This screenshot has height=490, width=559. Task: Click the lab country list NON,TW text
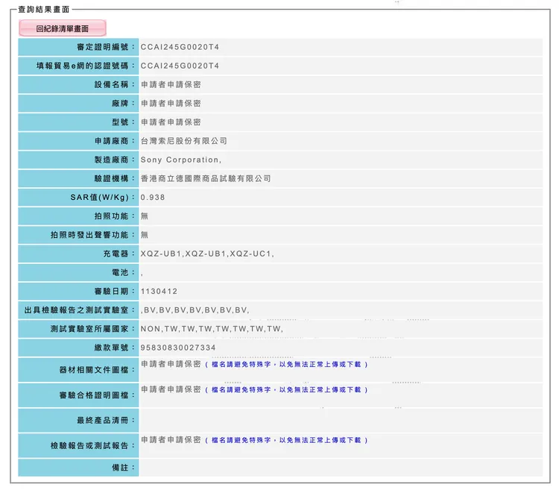pyautogui.click(x=212, y=329)
